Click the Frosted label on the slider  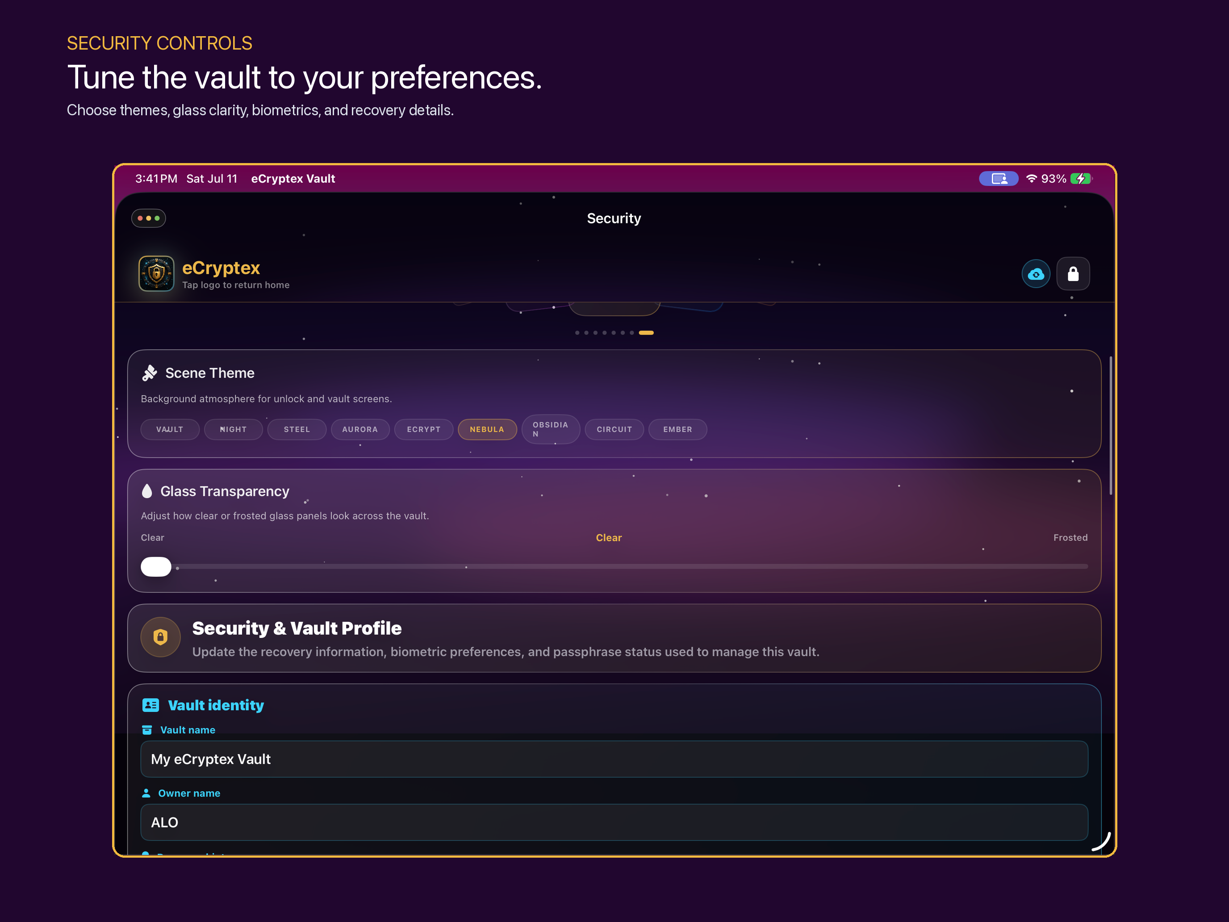(1070, 538)
